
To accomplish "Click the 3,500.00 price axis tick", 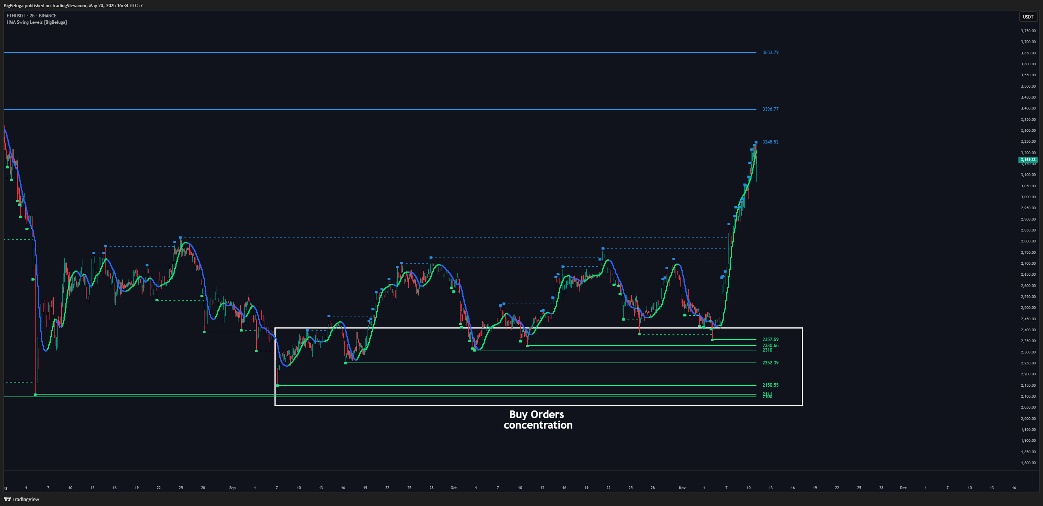I will [x=1028, y=86].
